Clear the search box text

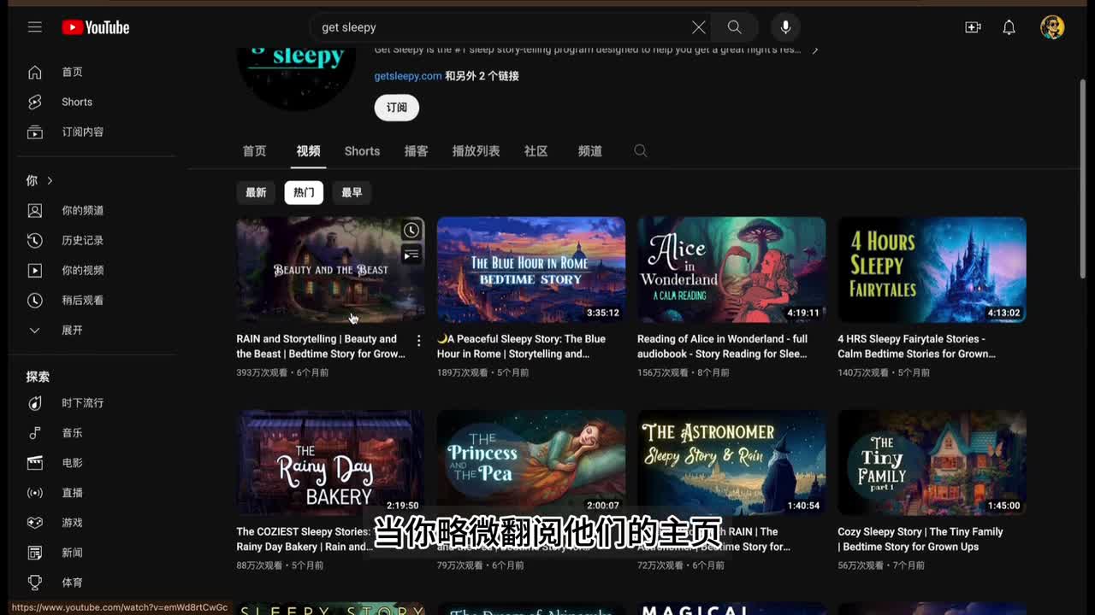tap(699, 27)
